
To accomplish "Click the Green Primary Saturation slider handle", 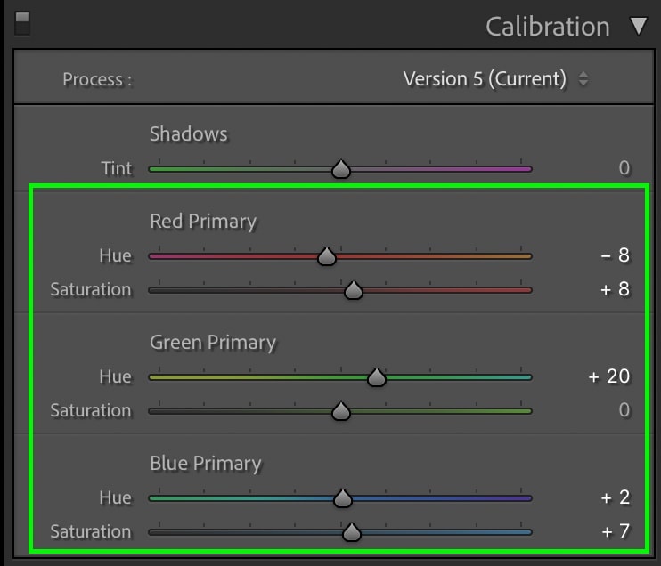I will [340, 411].
